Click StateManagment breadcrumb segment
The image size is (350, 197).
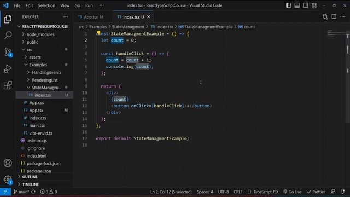(128, 27)
